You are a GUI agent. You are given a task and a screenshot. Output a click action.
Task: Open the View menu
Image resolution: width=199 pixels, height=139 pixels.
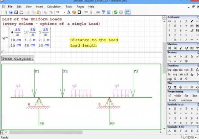29,7
